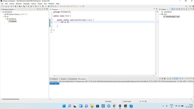Open the Navigate menu
The width and height of the screenshot is (194, 109).
tap(26, 4)
